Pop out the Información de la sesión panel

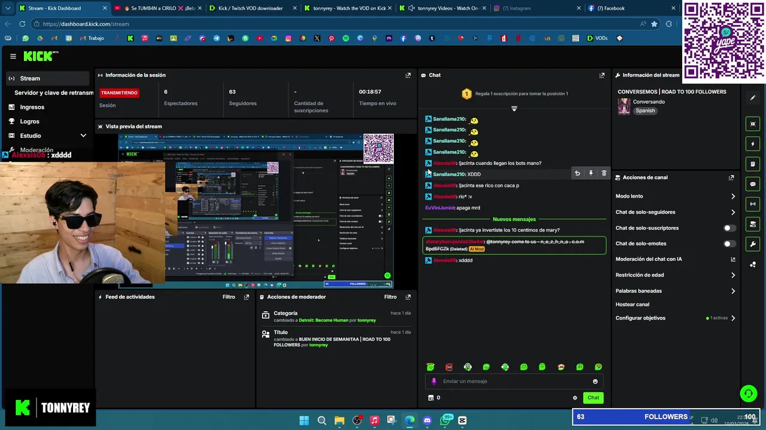click(408, 75)
